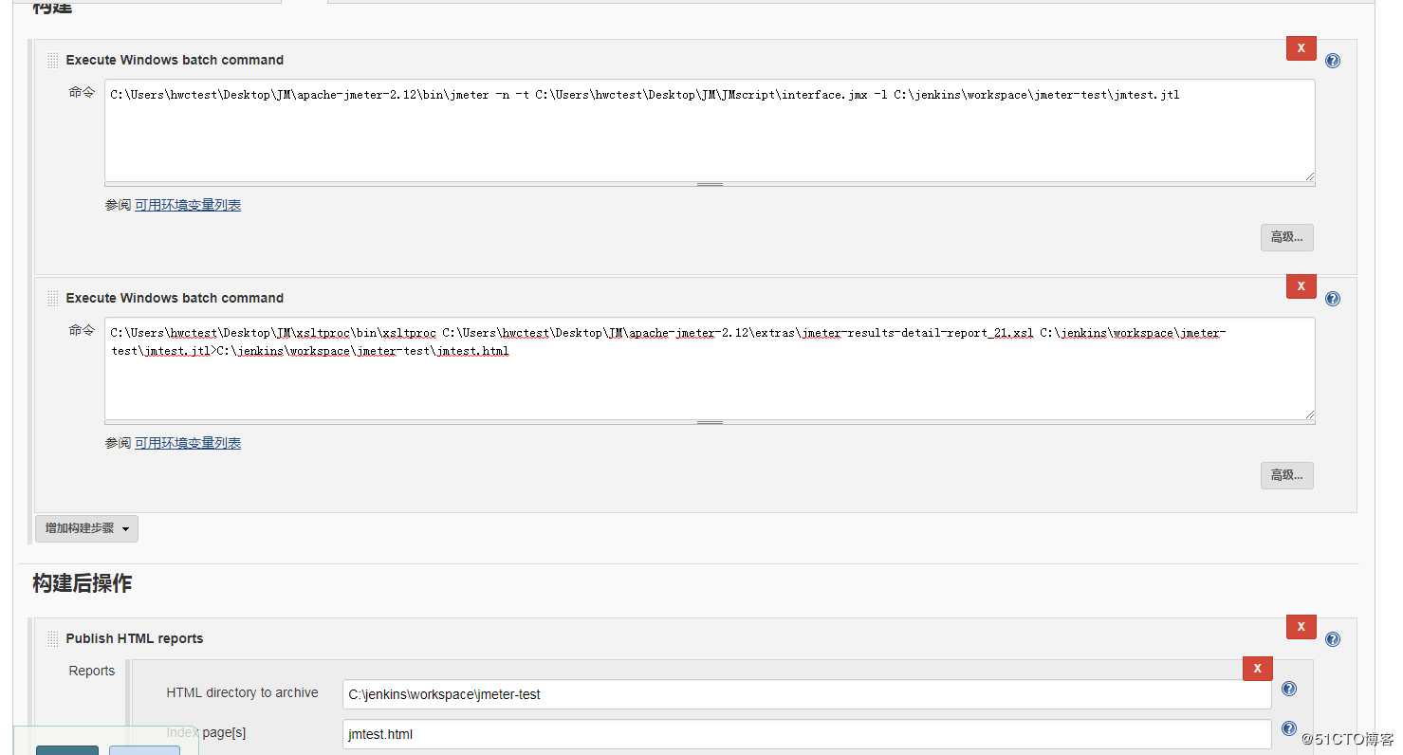Image resolution: width=1403 pixels, height=755 pixels.
Task: Click the Publish HTML reports title
Action: pyautogui.click(x=135, y=638)
